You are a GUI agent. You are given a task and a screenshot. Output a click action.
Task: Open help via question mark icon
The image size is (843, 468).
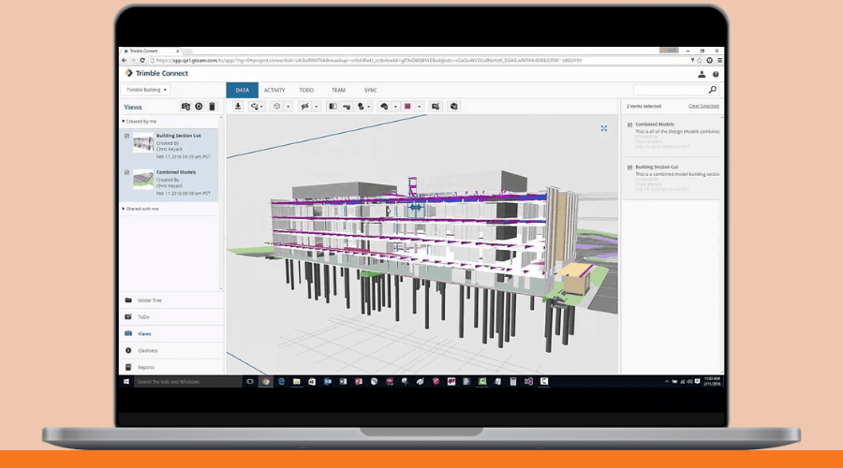point(716,74)
